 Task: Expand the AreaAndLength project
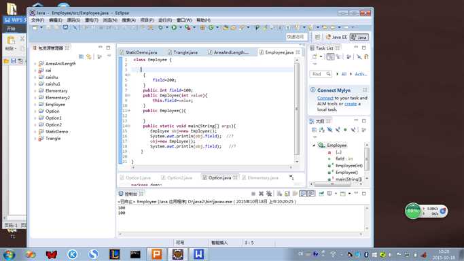(35, 64)
